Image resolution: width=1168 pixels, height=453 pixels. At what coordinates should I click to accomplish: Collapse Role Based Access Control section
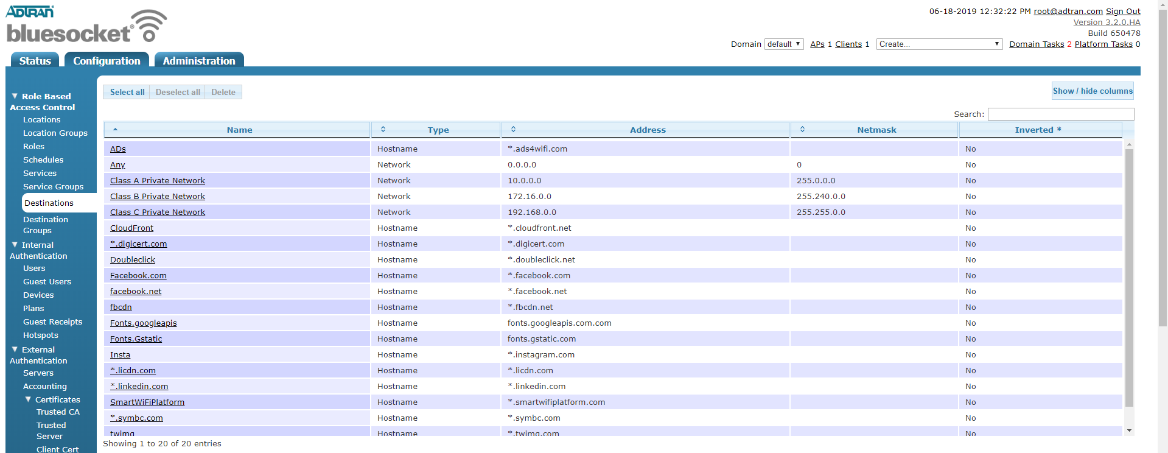[15, 96]
